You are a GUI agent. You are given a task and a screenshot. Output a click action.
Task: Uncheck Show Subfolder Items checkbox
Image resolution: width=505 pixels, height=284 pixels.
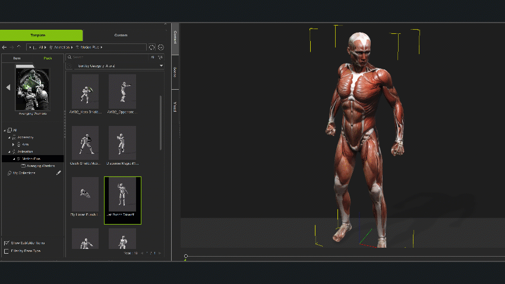[7, 243]
